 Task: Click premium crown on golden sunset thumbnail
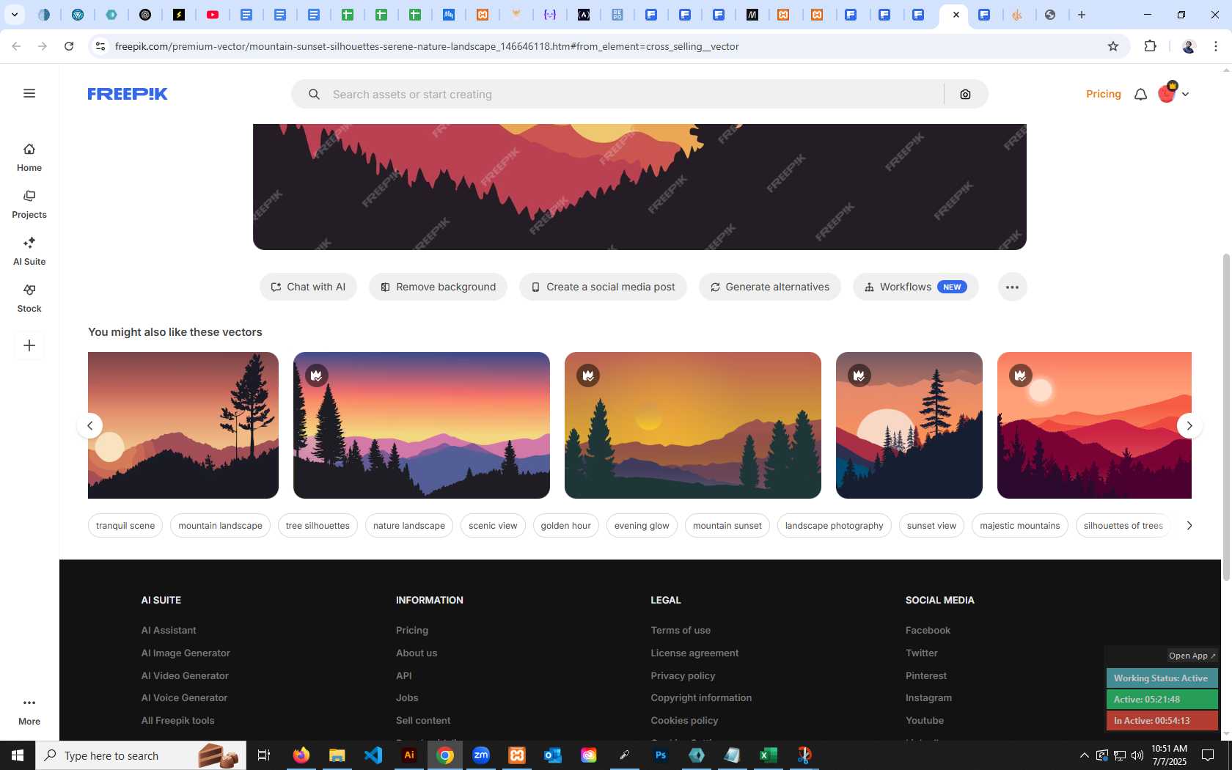pos(588,375)
